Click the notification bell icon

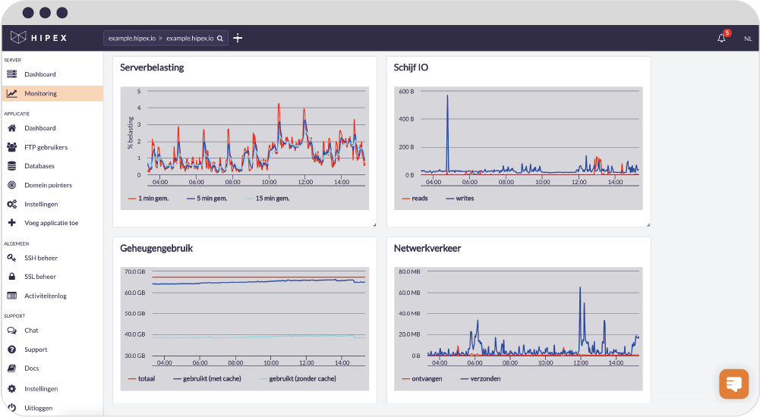[721, 38]
